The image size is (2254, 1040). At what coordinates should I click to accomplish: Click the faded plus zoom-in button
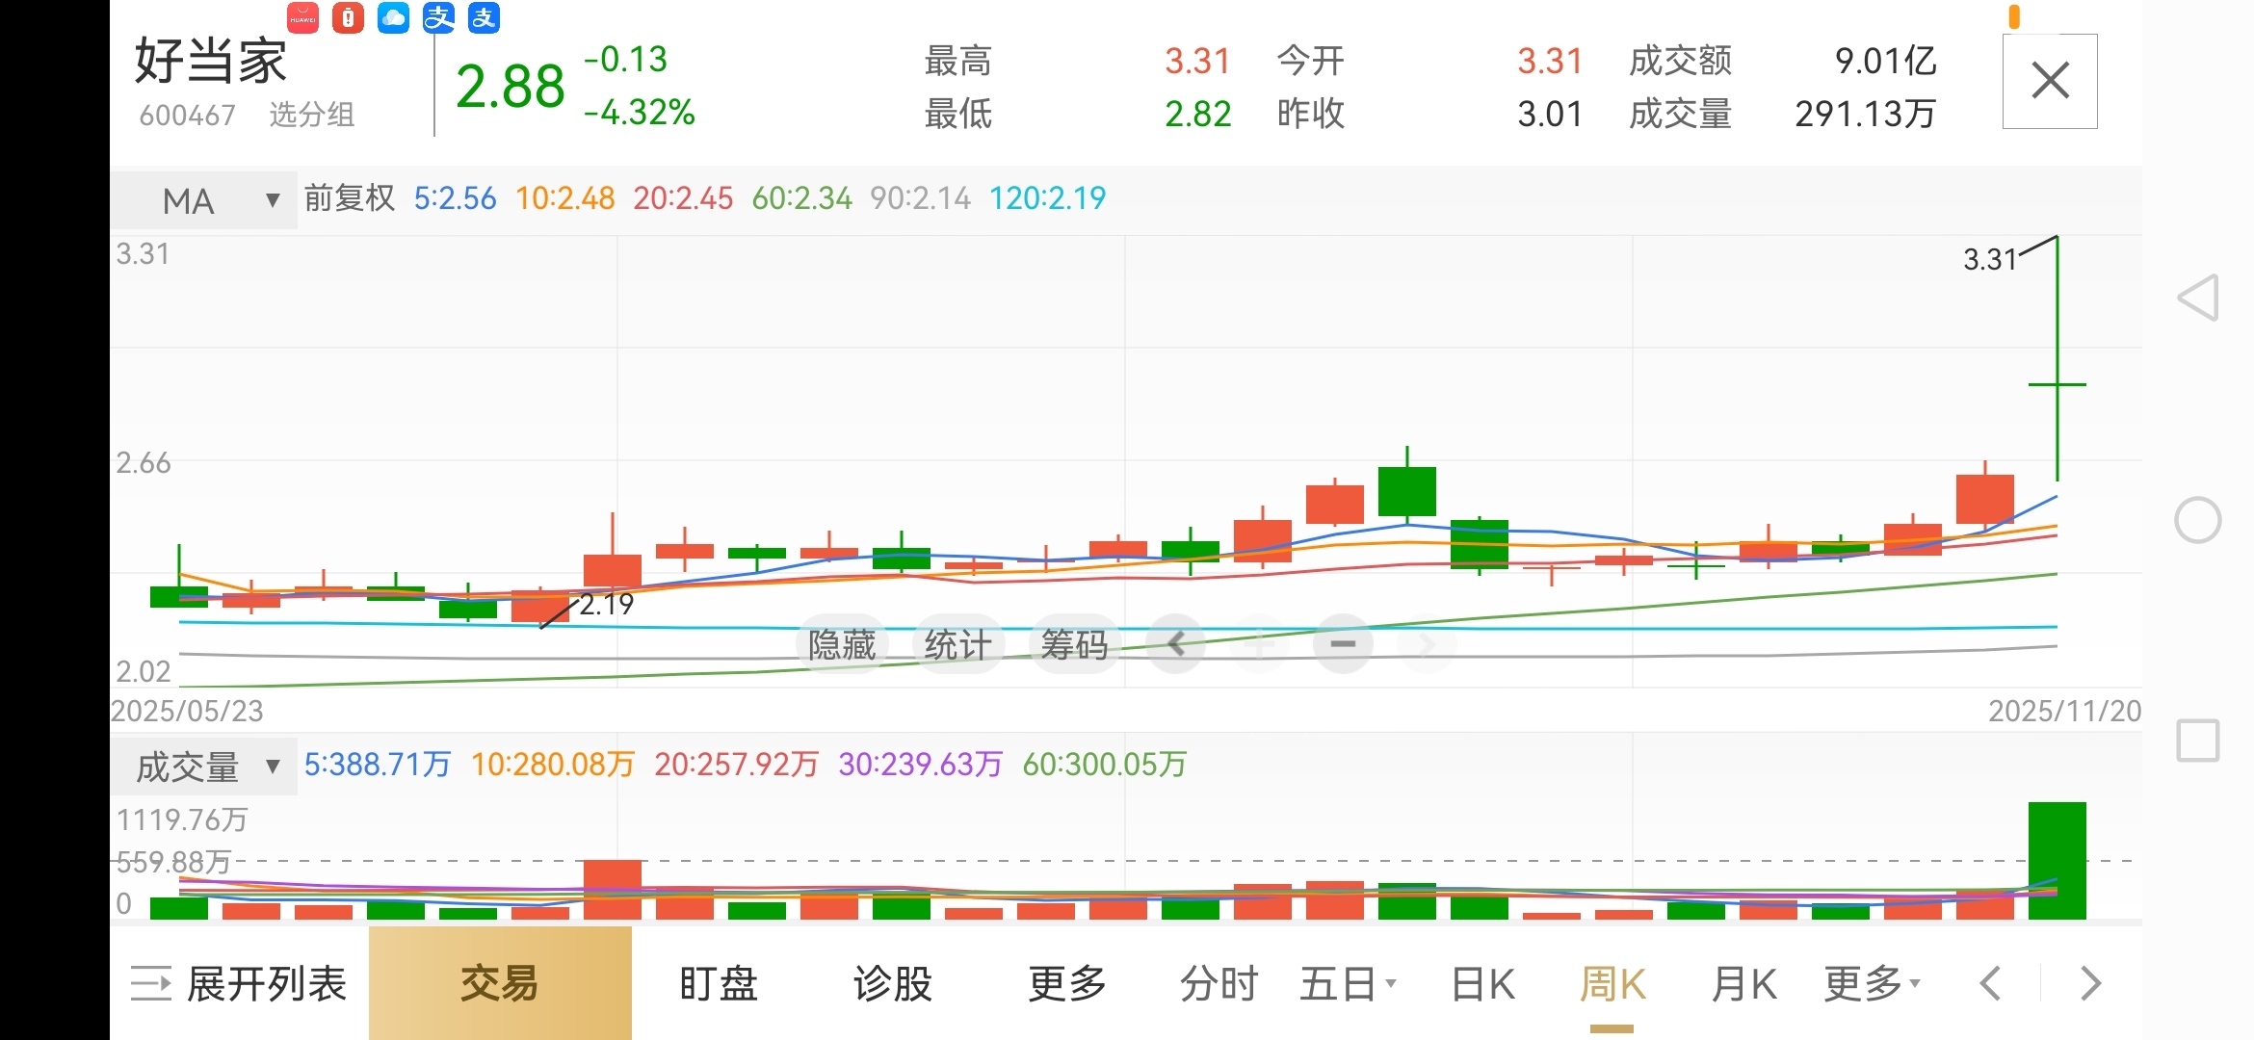pyautogui.click(x=1259, y=643)
